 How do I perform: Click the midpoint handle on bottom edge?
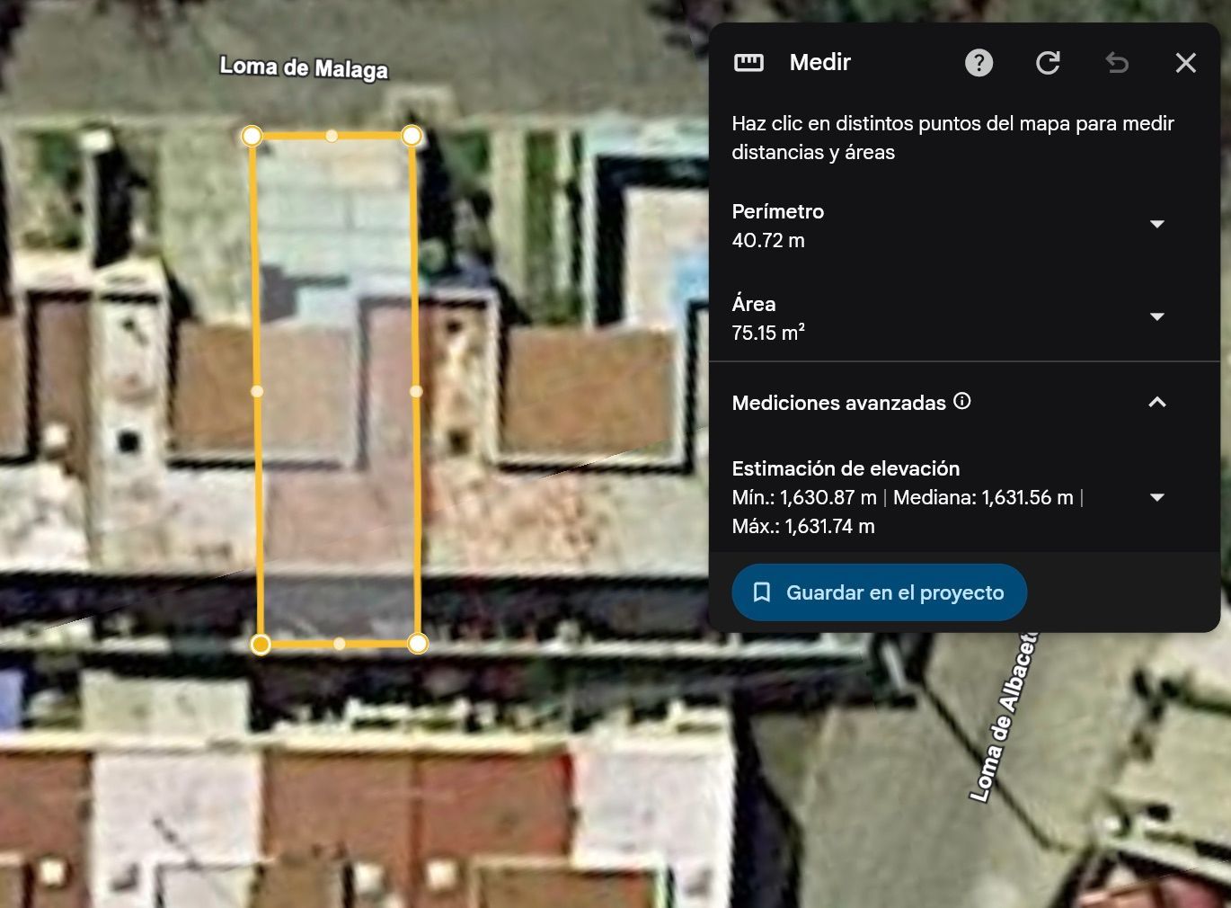(339, 644)
